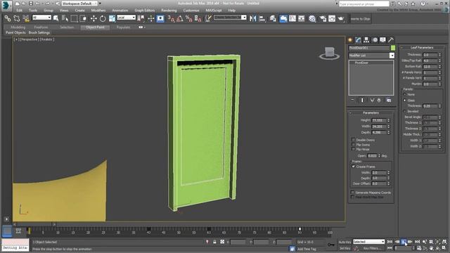Activate the Select and Scale tool

112,19
